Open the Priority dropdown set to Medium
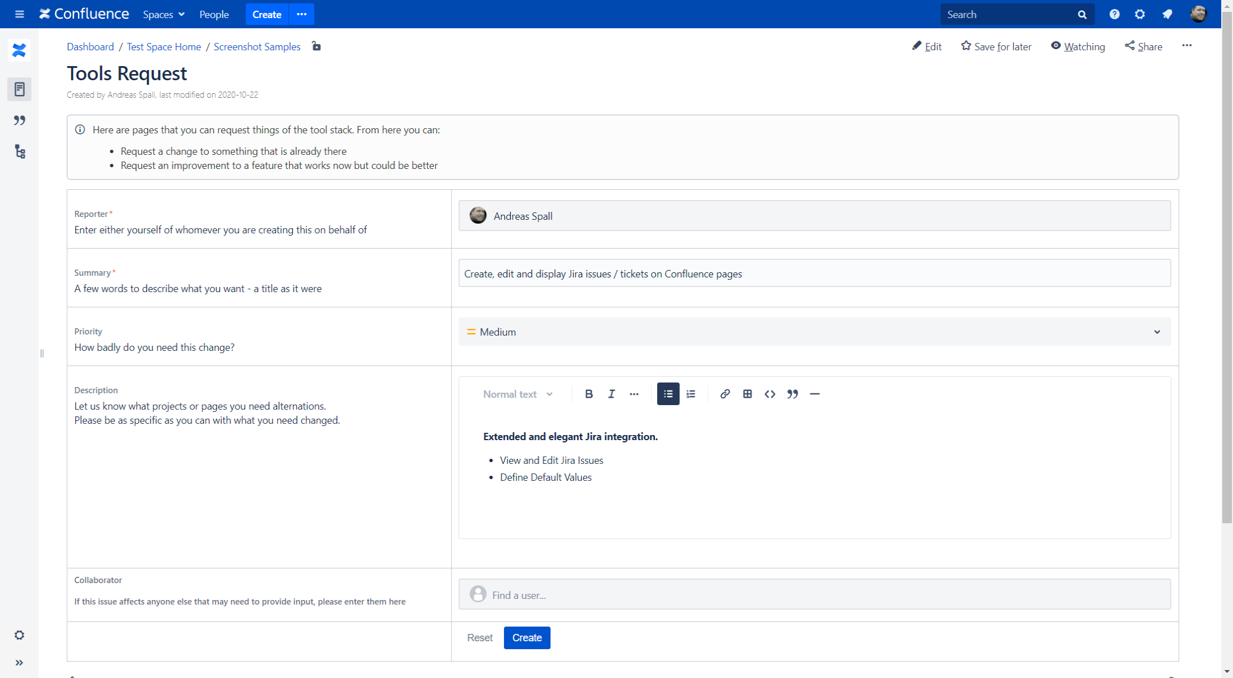Image resolution: width=1233 pixels, height=678 pixels. [x=814, y=332]
